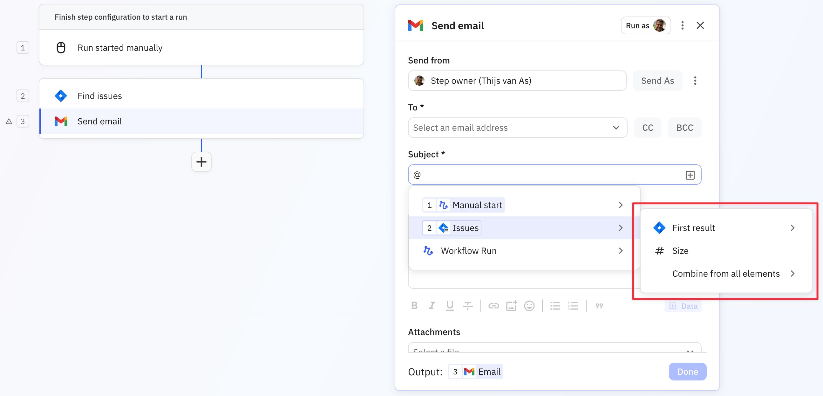
Task: Toggle underline text formatting
Action: pyautogui.click(x=450, y=306)
